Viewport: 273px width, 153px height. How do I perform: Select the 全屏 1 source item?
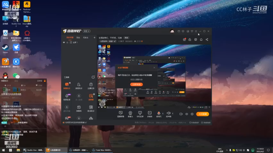click(75, 42)
